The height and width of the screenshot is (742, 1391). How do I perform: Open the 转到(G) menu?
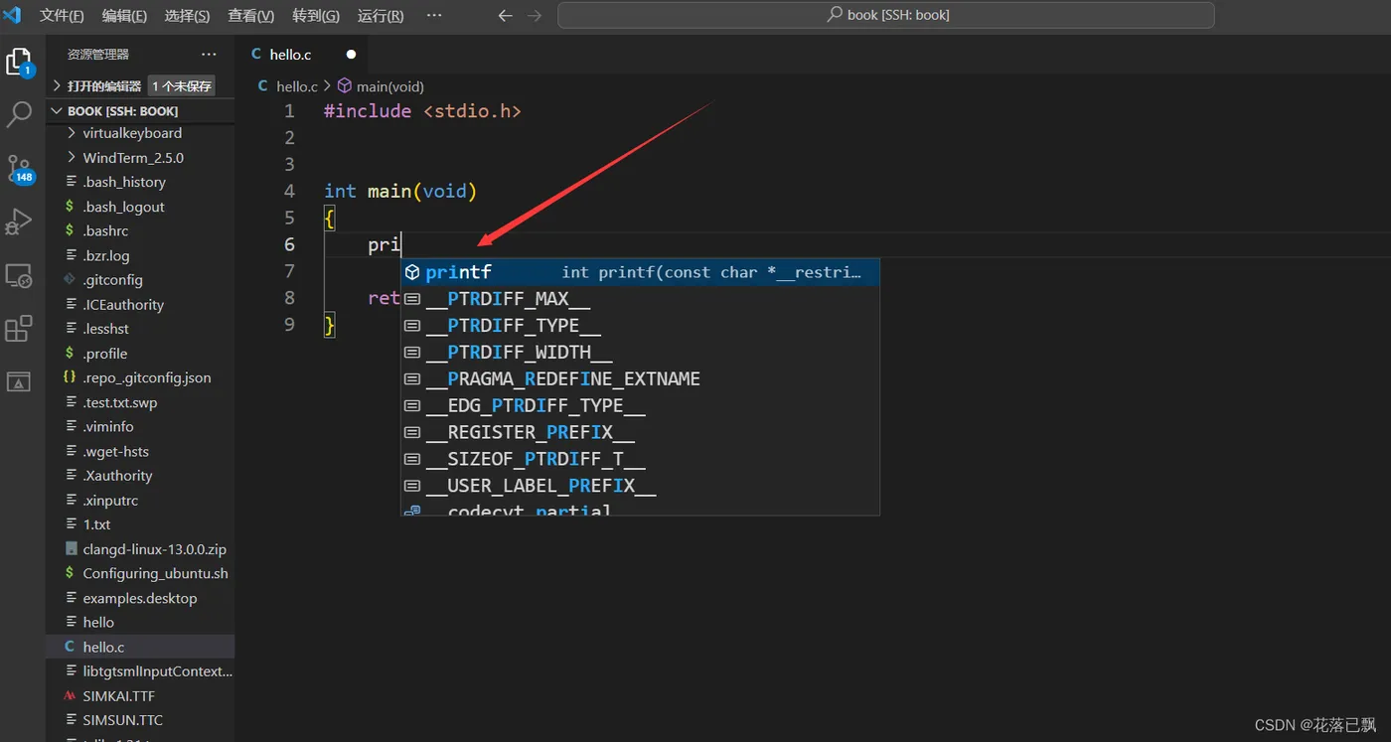coord(316,15)
